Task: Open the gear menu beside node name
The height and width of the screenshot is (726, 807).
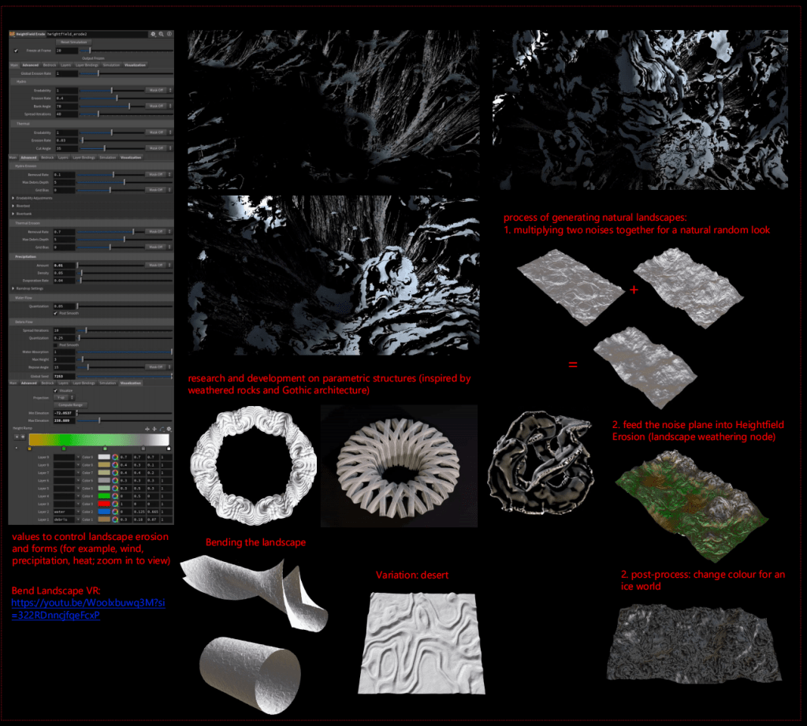Action: [153, 35]
